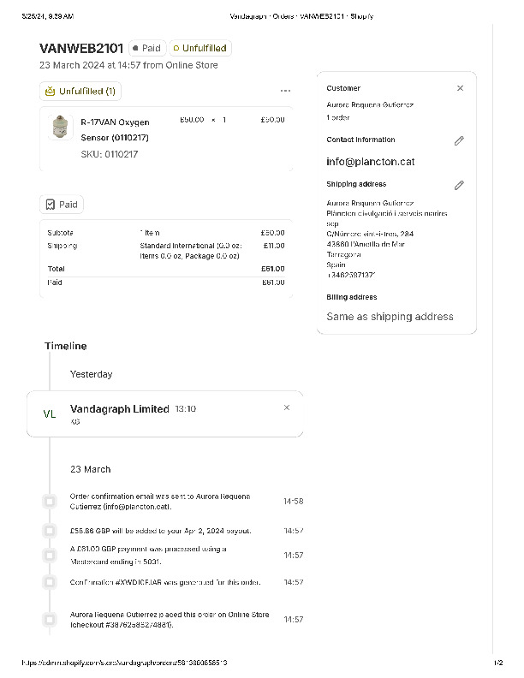Click the order confirmation email timeline marker
524x678 pixels.
coord(50,501)
